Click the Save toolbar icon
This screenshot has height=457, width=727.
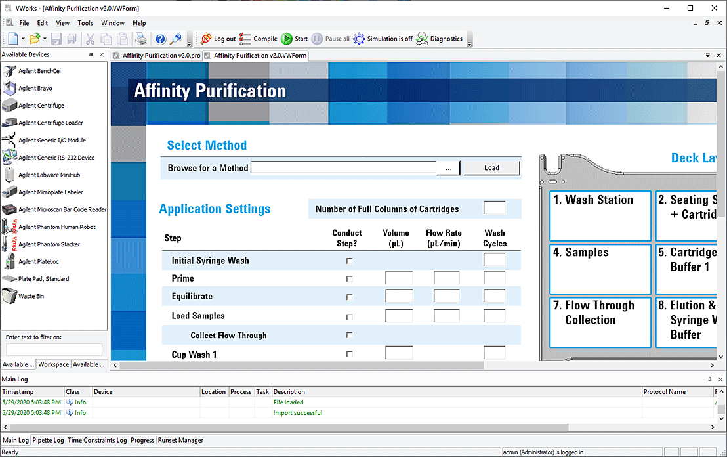56,39
